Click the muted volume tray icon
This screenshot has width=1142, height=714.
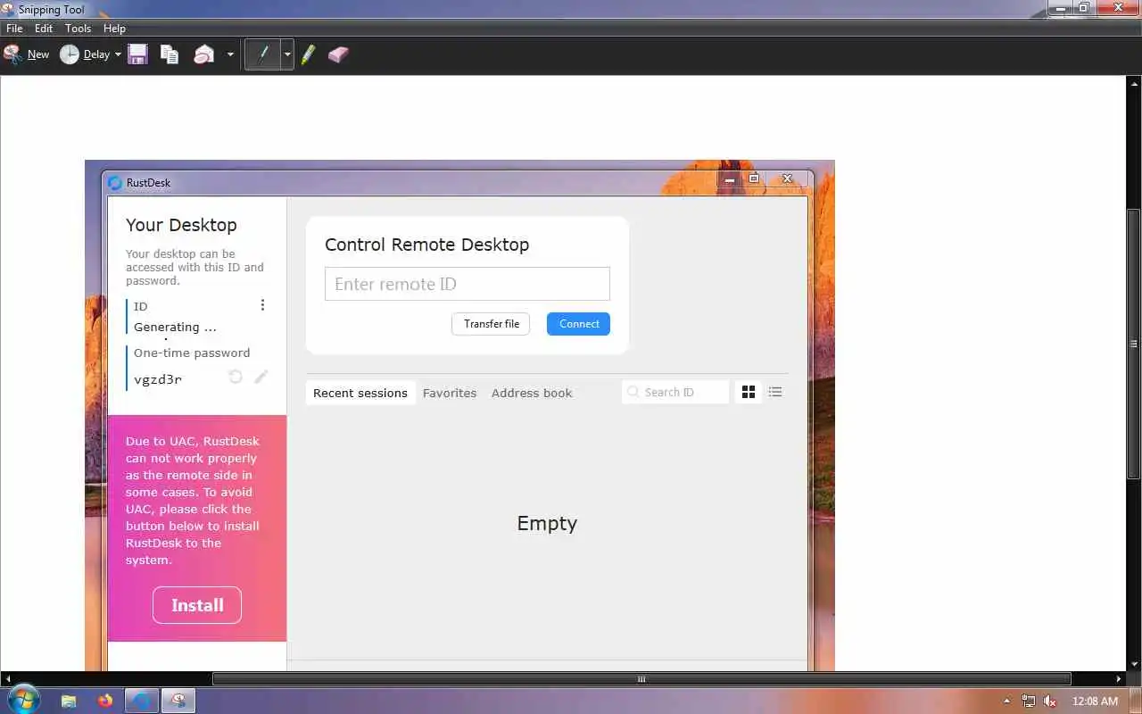click(x=1050, y=702)
